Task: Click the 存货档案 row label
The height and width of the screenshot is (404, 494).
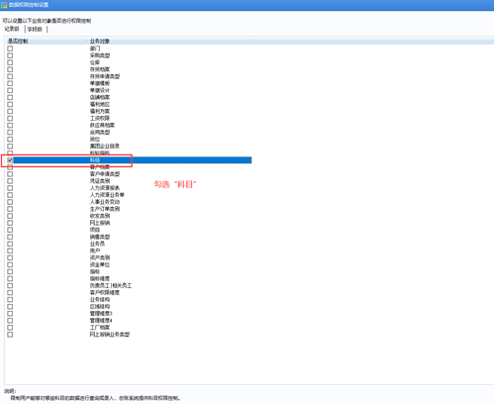Action: tap(100, 69)
